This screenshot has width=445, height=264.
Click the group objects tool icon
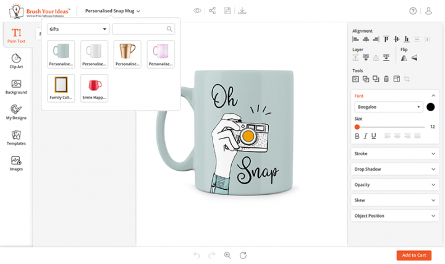366,79
